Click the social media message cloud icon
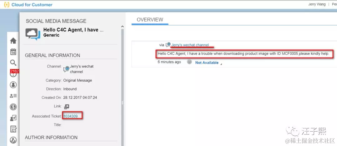This screenshot has height=146, width=337. point(33,34)
